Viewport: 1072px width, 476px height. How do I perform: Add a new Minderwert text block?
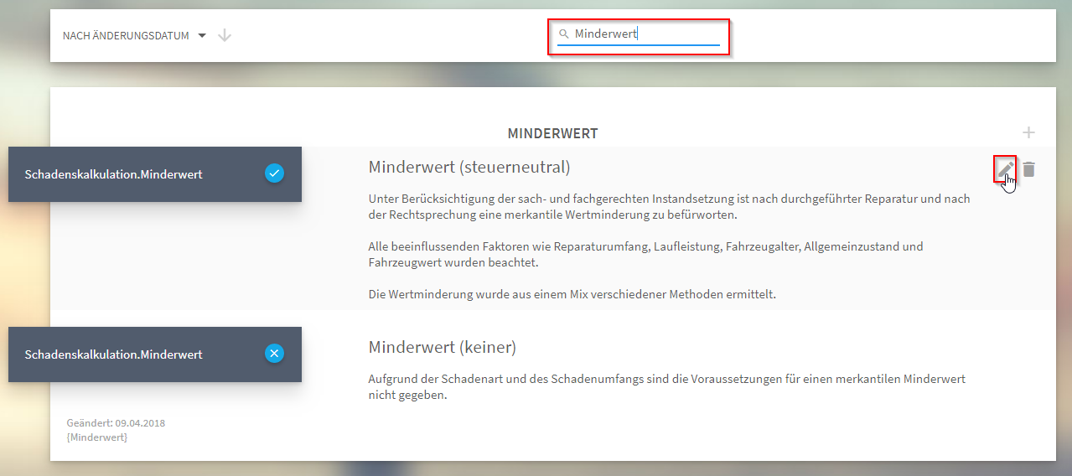pos(1029,132)
